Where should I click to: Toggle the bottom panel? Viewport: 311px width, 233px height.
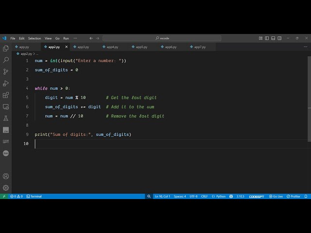273,38
